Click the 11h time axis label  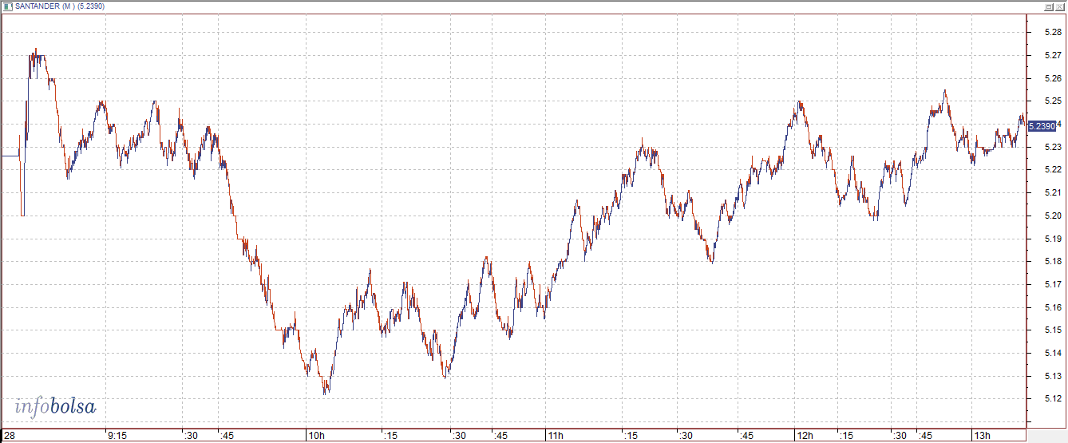point(556,435)
